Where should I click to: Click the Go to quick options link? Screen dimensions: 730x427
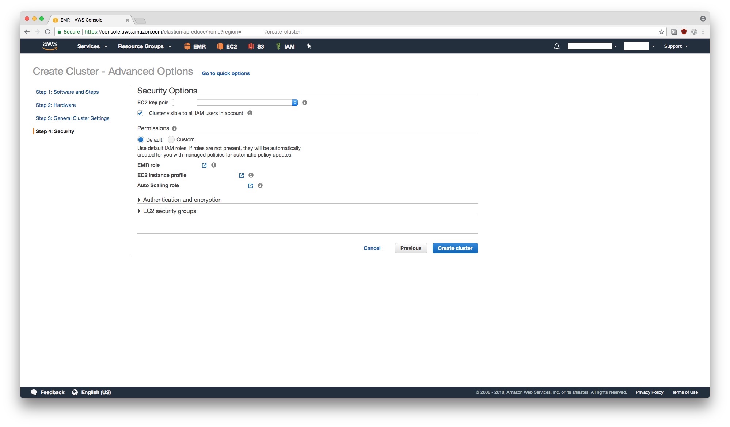pyautogui.click(x=225, y=73)
